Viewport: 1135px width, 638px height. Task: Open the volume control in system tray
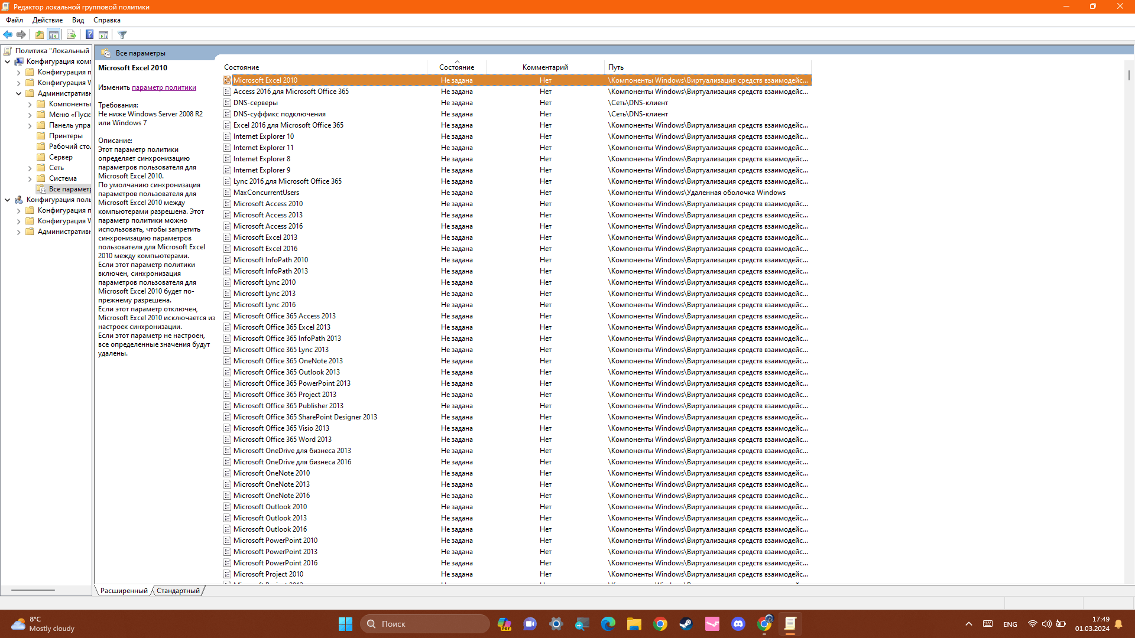click(x=1047, y=624)
